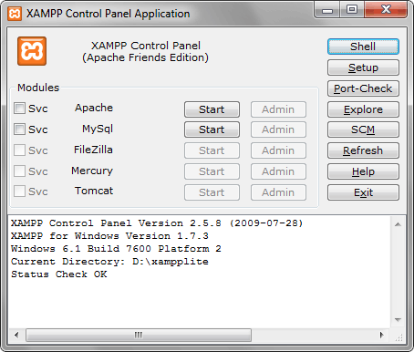
Task: Click the horizontal scroll left arrow
Action: tap(16, 335)
